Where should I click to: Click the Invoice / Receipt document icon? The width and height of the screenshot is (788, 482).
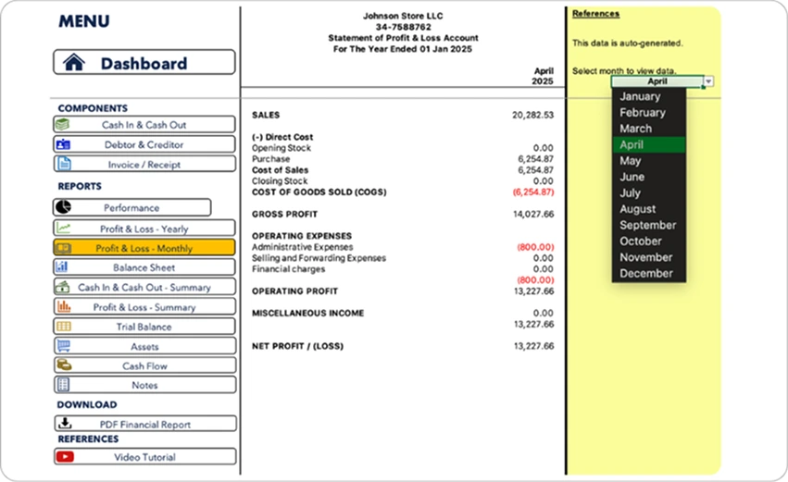[x=63, y=165]
